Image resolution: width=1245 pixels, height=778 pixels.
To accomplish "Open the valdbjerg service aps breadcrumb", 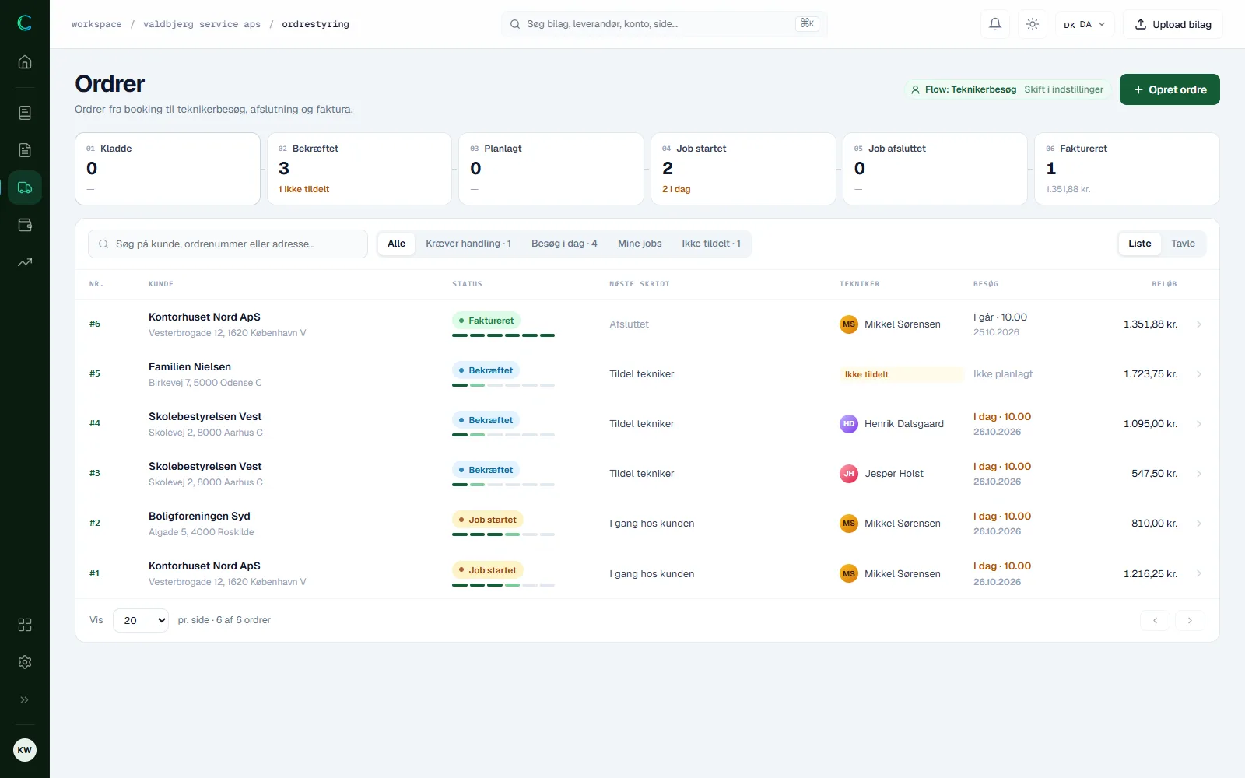I will coord(202,24).
